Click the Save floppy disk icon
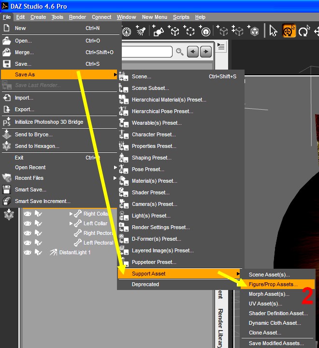 (7, 64)
